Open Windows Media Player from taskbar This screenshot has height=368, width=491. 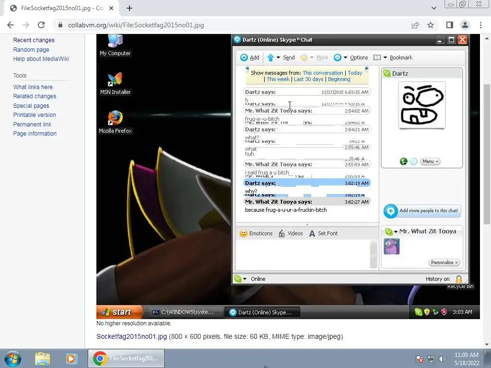[x=71, y=359]
